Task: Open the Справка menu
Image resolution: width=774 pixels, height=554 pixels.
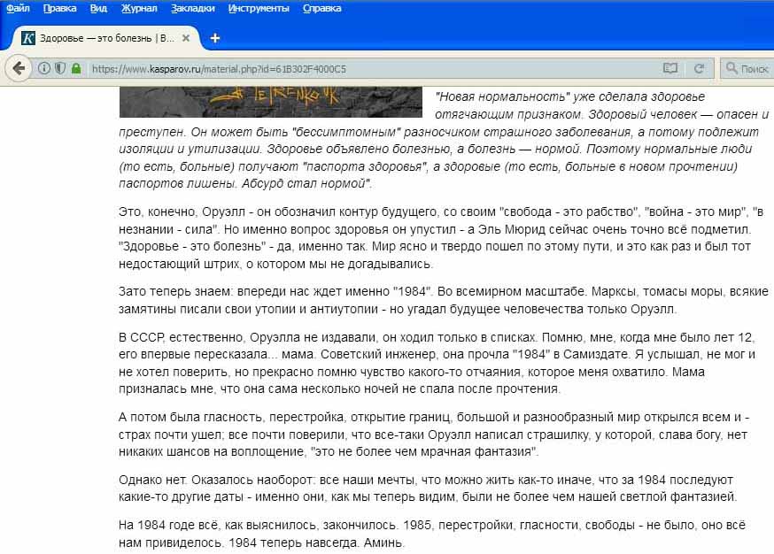Action: pyautogui.click(x=321, y=8)
